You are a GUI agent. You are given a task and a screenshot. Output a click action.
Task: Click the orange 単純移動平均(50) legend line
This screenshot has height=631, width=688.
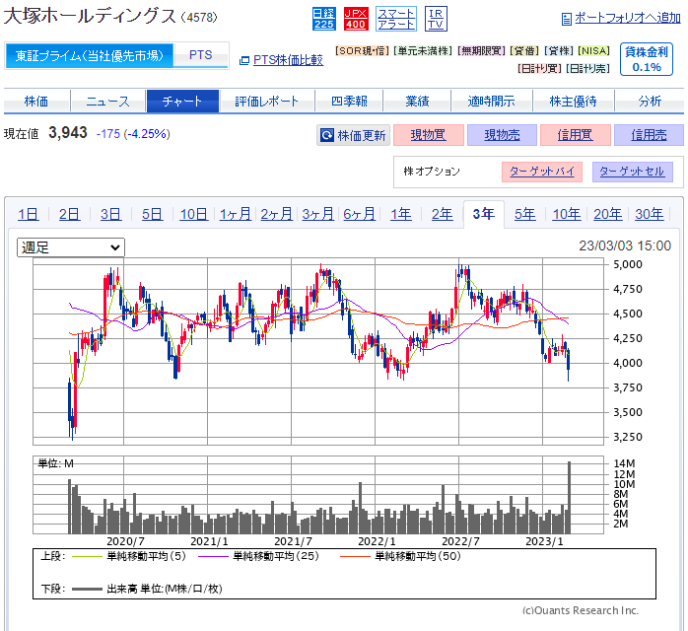coord(356,557)
